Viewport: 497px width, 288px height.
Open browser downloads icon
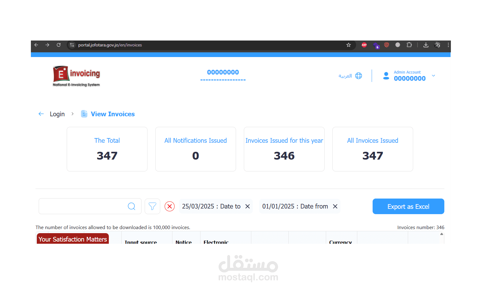point(426,45)
